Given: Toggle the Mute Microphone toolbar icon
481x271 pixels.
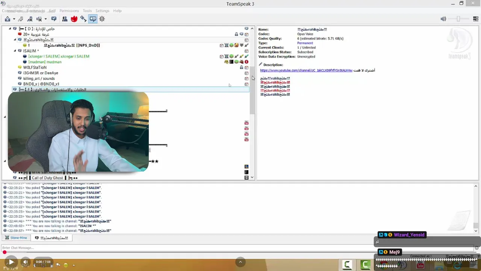Looking at the screenshot, I should coord(30,19).
